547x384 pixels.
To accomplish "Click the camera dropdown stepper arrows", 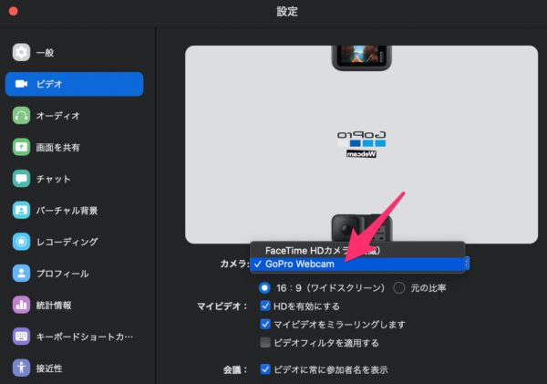I will [467, 264].
